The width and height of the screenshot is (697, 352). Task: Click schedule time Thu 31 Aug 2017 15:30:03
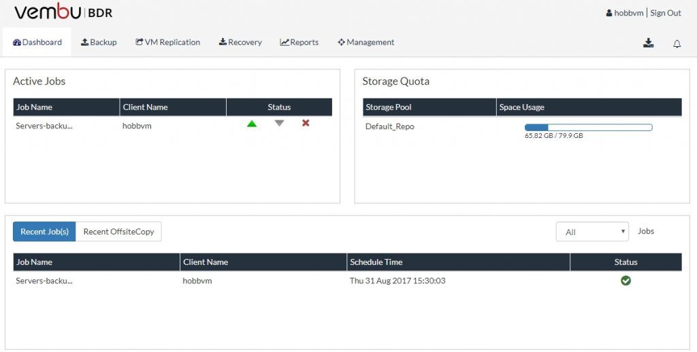(398, 281)
